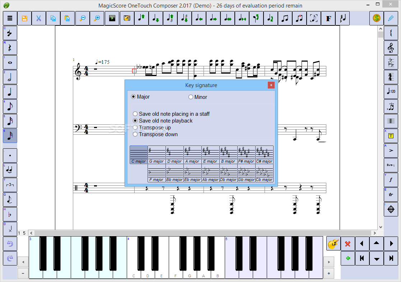Select Major key mode

[140, 97]
